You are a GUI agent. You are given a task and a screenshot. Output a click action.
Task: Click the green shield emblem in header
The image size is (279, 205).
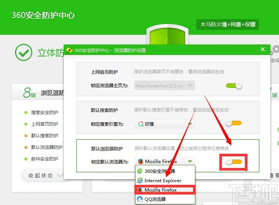tap(167, 35)
